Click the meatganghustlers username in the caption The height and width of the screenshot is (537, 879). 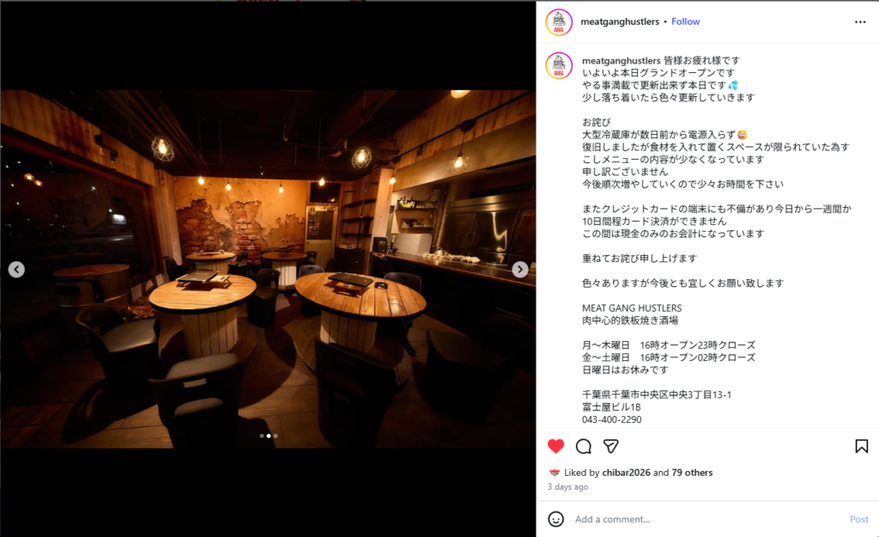[621, 60]
